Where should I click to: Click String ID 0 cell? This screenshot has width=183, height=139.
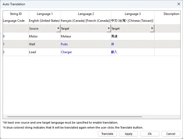tap(16, 36)
